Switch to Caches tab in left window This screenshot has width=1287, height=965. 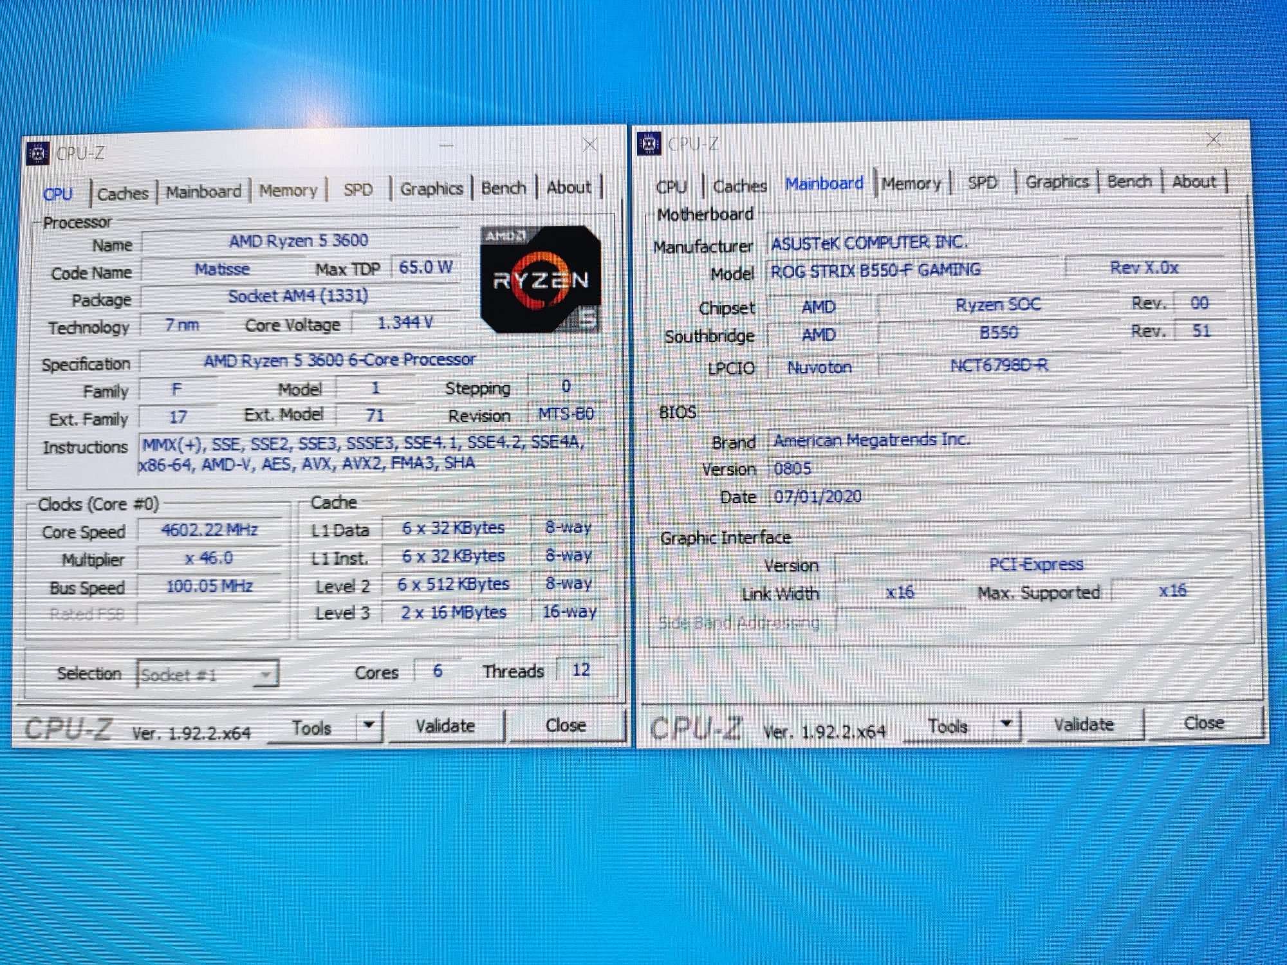click(122, 193)
